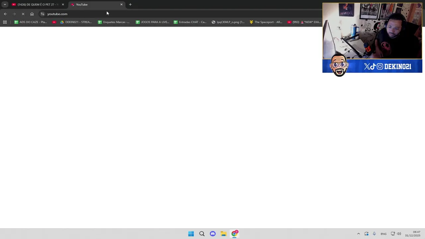Open the Entradas CHAT bookmark
Screen dimensions: 425x239
(x=190, y=22)
